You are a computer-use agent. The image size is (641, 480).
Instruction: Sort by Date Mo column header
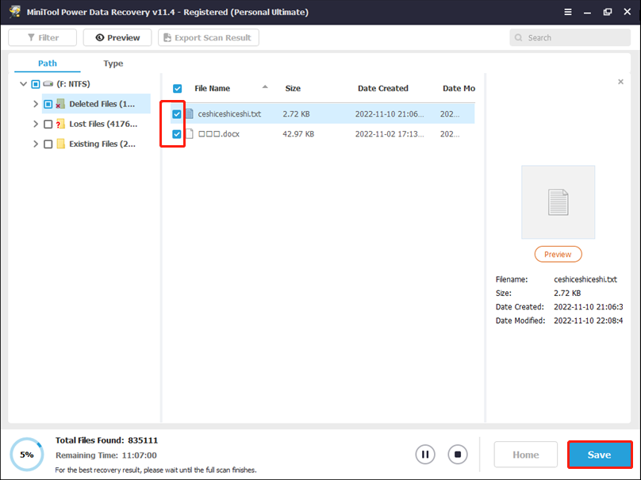click(459, 88)
